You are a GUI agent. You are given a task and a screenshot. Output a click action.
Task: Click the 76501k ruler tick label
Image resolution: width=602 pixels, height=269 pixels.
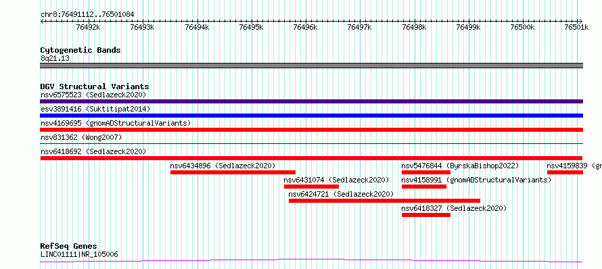[x=577, y=27]
